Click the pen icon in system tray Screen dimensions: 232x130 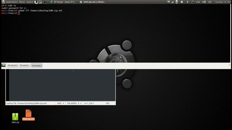pyautogui.click(x=193, y=2)
